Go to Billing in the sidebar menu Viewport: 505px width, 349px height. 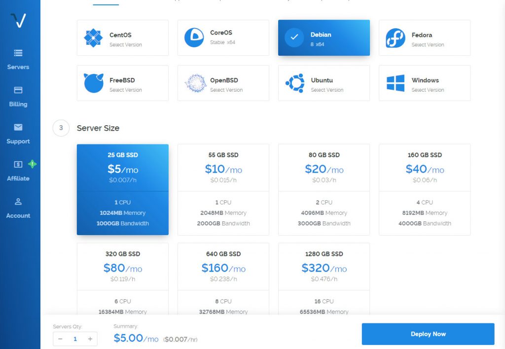point(18,105)
